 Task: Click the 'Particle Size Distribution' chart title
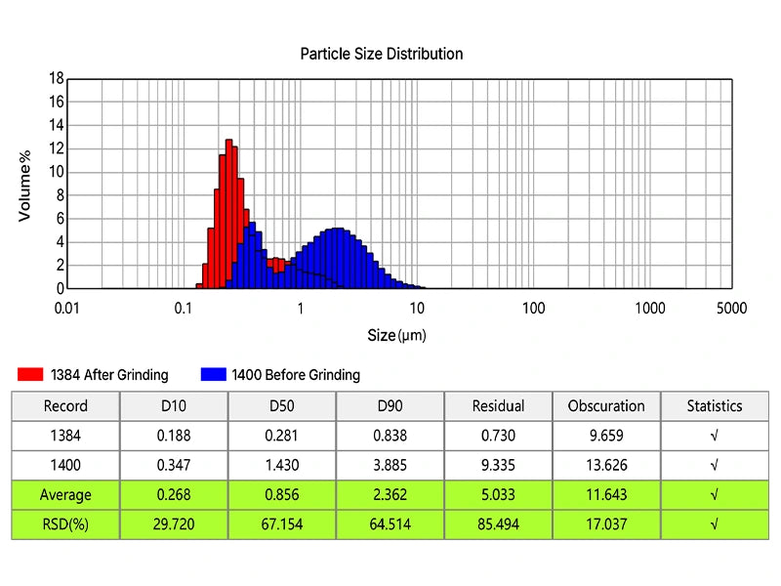tap(382, 54)
